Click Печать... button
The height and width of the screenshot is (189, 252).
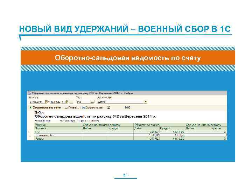[x=73, y=107]
